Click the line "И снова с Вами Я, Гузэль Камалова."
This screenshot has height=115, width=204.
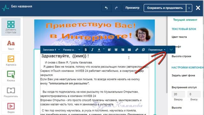(x=69, y=63)
